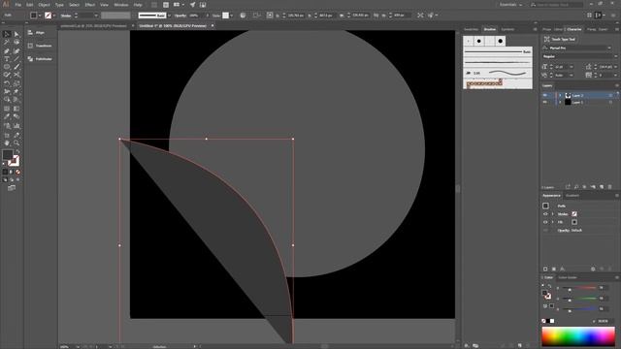Click the Swap Fill and Stroke arrow

pyautogui.click(x=17, y=152)
